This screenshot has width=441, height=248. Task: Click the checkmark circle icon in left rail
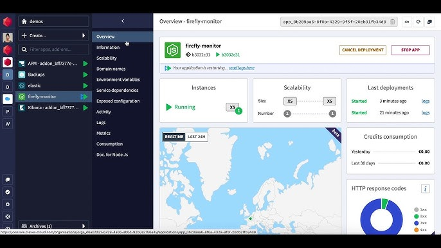[x=8, y=192]
